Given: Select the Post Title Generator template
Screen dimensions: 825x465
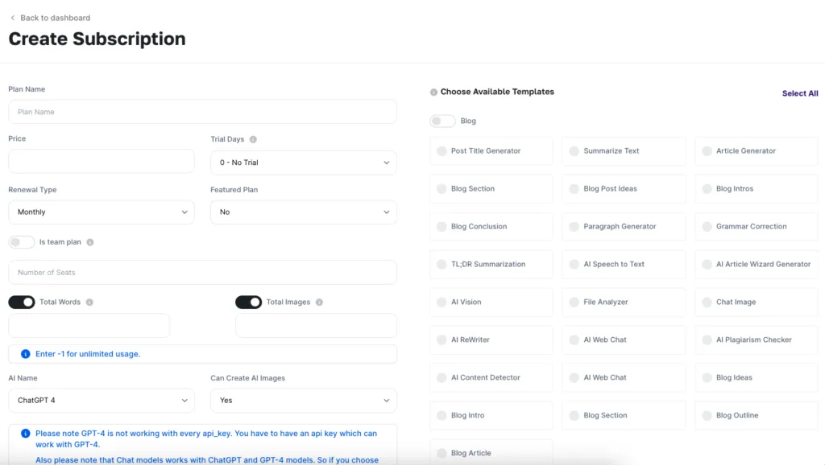Looking at the screenshot, I should (491, 150).
